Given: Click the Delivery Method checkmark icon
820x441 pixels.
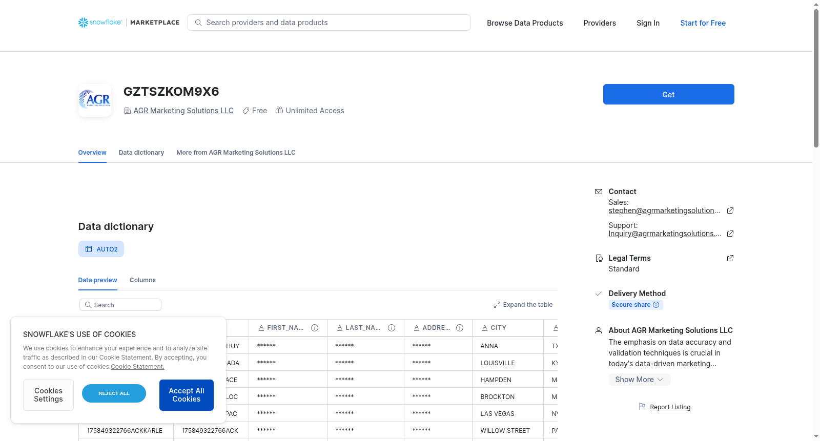Looking at the screenshot, I should 598,293.
